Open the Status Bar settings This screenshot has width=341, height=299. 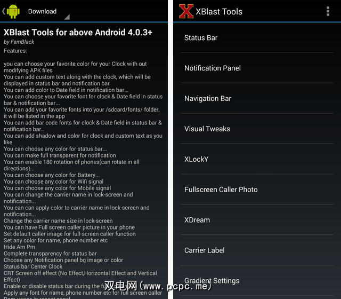click(x=257, y=38)
